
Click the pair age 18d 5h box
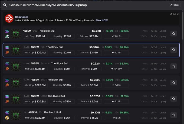pyautogui.click(x=116, y=36)
